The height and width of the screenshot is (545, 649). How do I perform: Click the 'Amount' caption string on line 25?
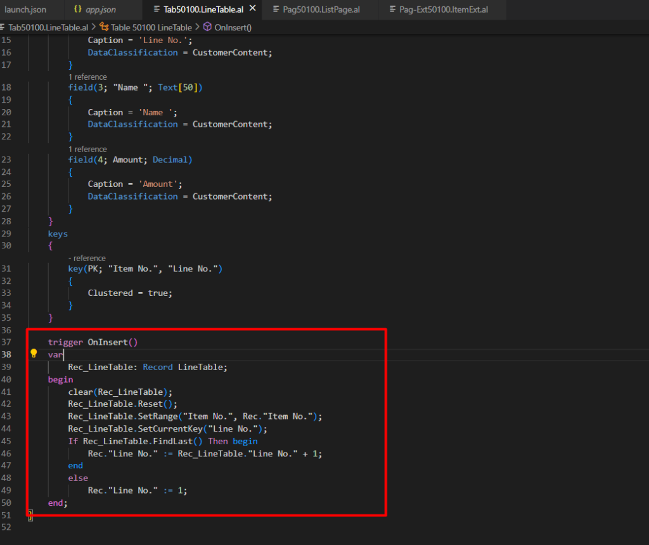158,184
